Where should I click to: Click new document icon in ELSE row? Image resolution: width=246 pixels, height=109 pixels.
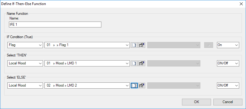(x=134, y=86)
